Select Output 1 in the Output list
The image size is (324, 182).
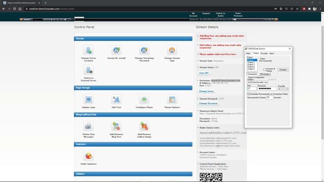[252, 60]
